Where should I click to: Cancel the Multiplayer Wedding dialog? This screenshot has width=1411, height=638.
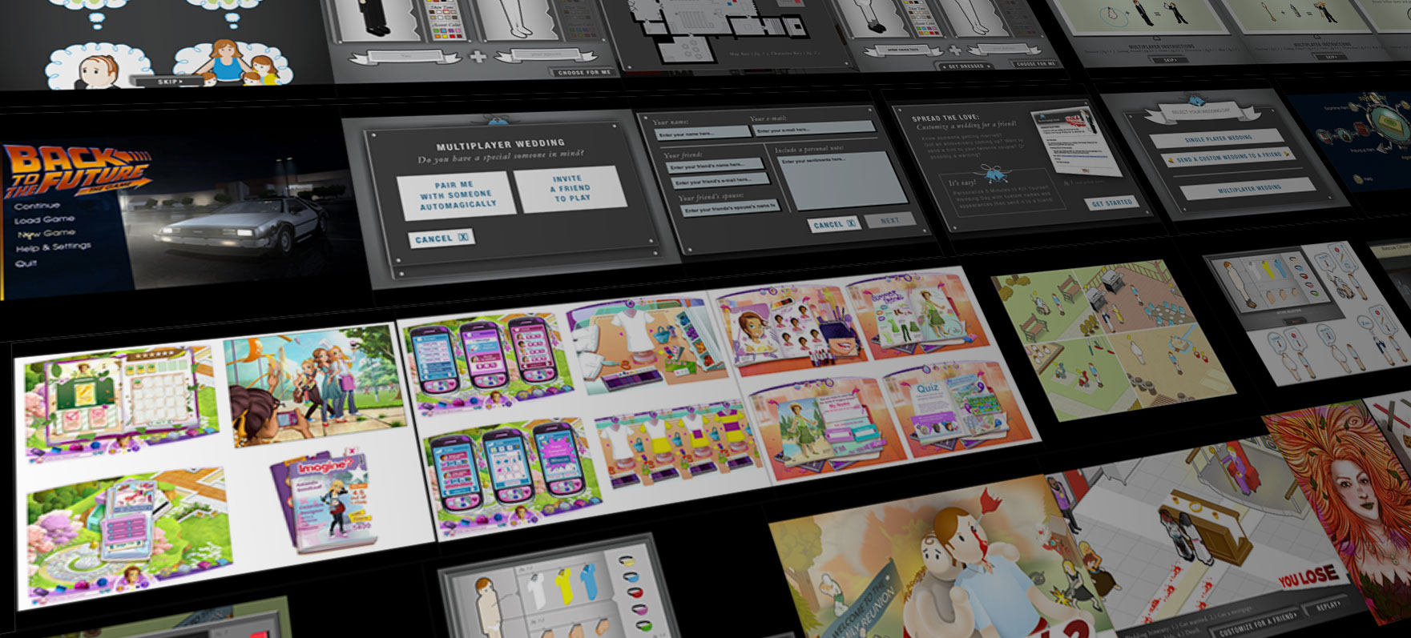441,239
